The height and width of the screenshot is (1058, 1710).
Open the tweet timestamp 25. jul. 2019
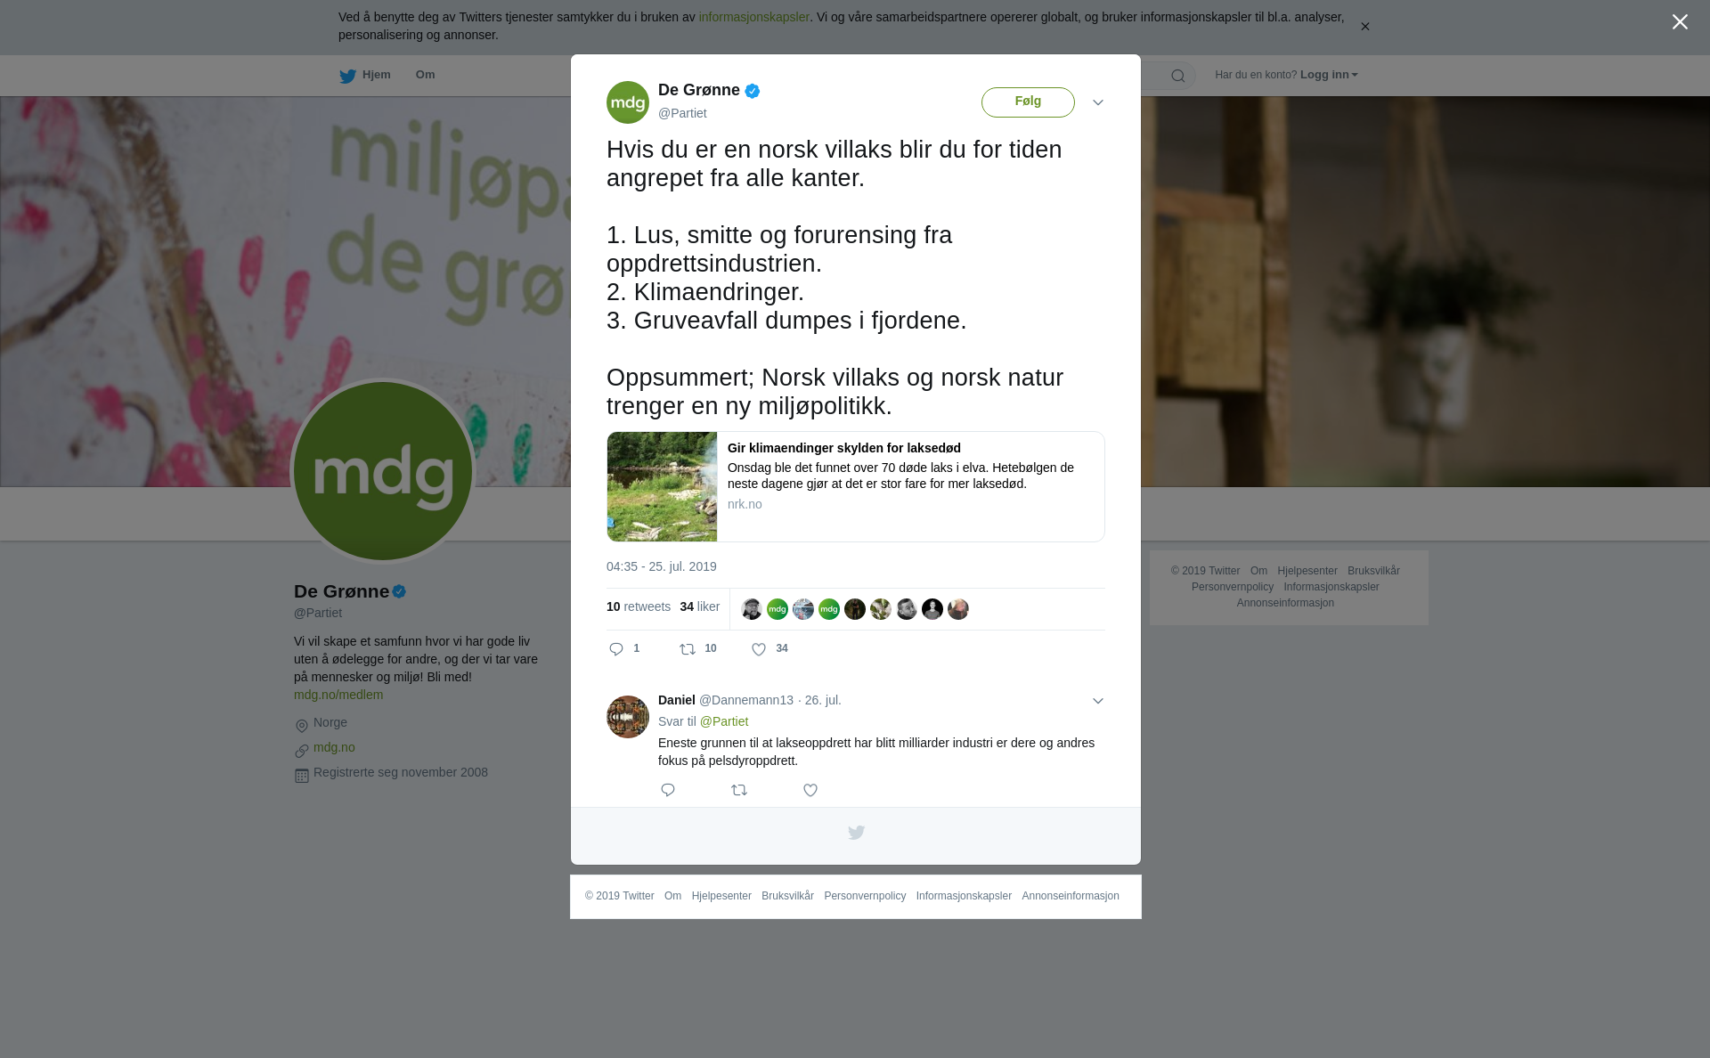click(x=662, y=566)
